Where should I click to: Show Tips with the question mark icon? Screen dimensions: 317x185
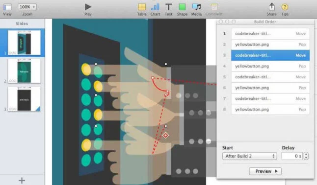[285, 7]
